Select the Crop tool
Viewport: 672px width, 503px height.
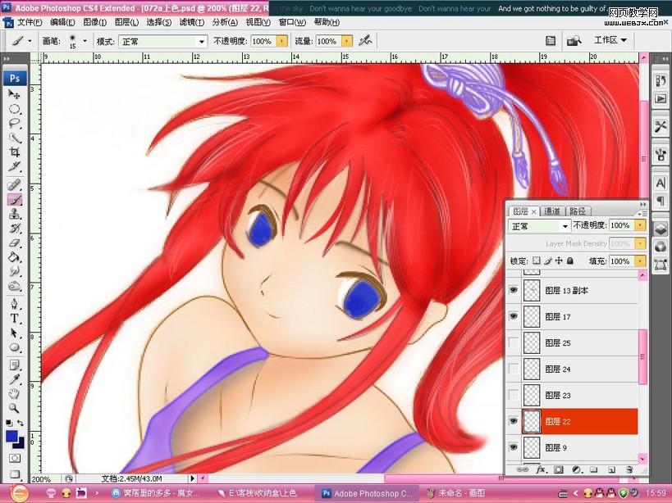click(15, 152)
